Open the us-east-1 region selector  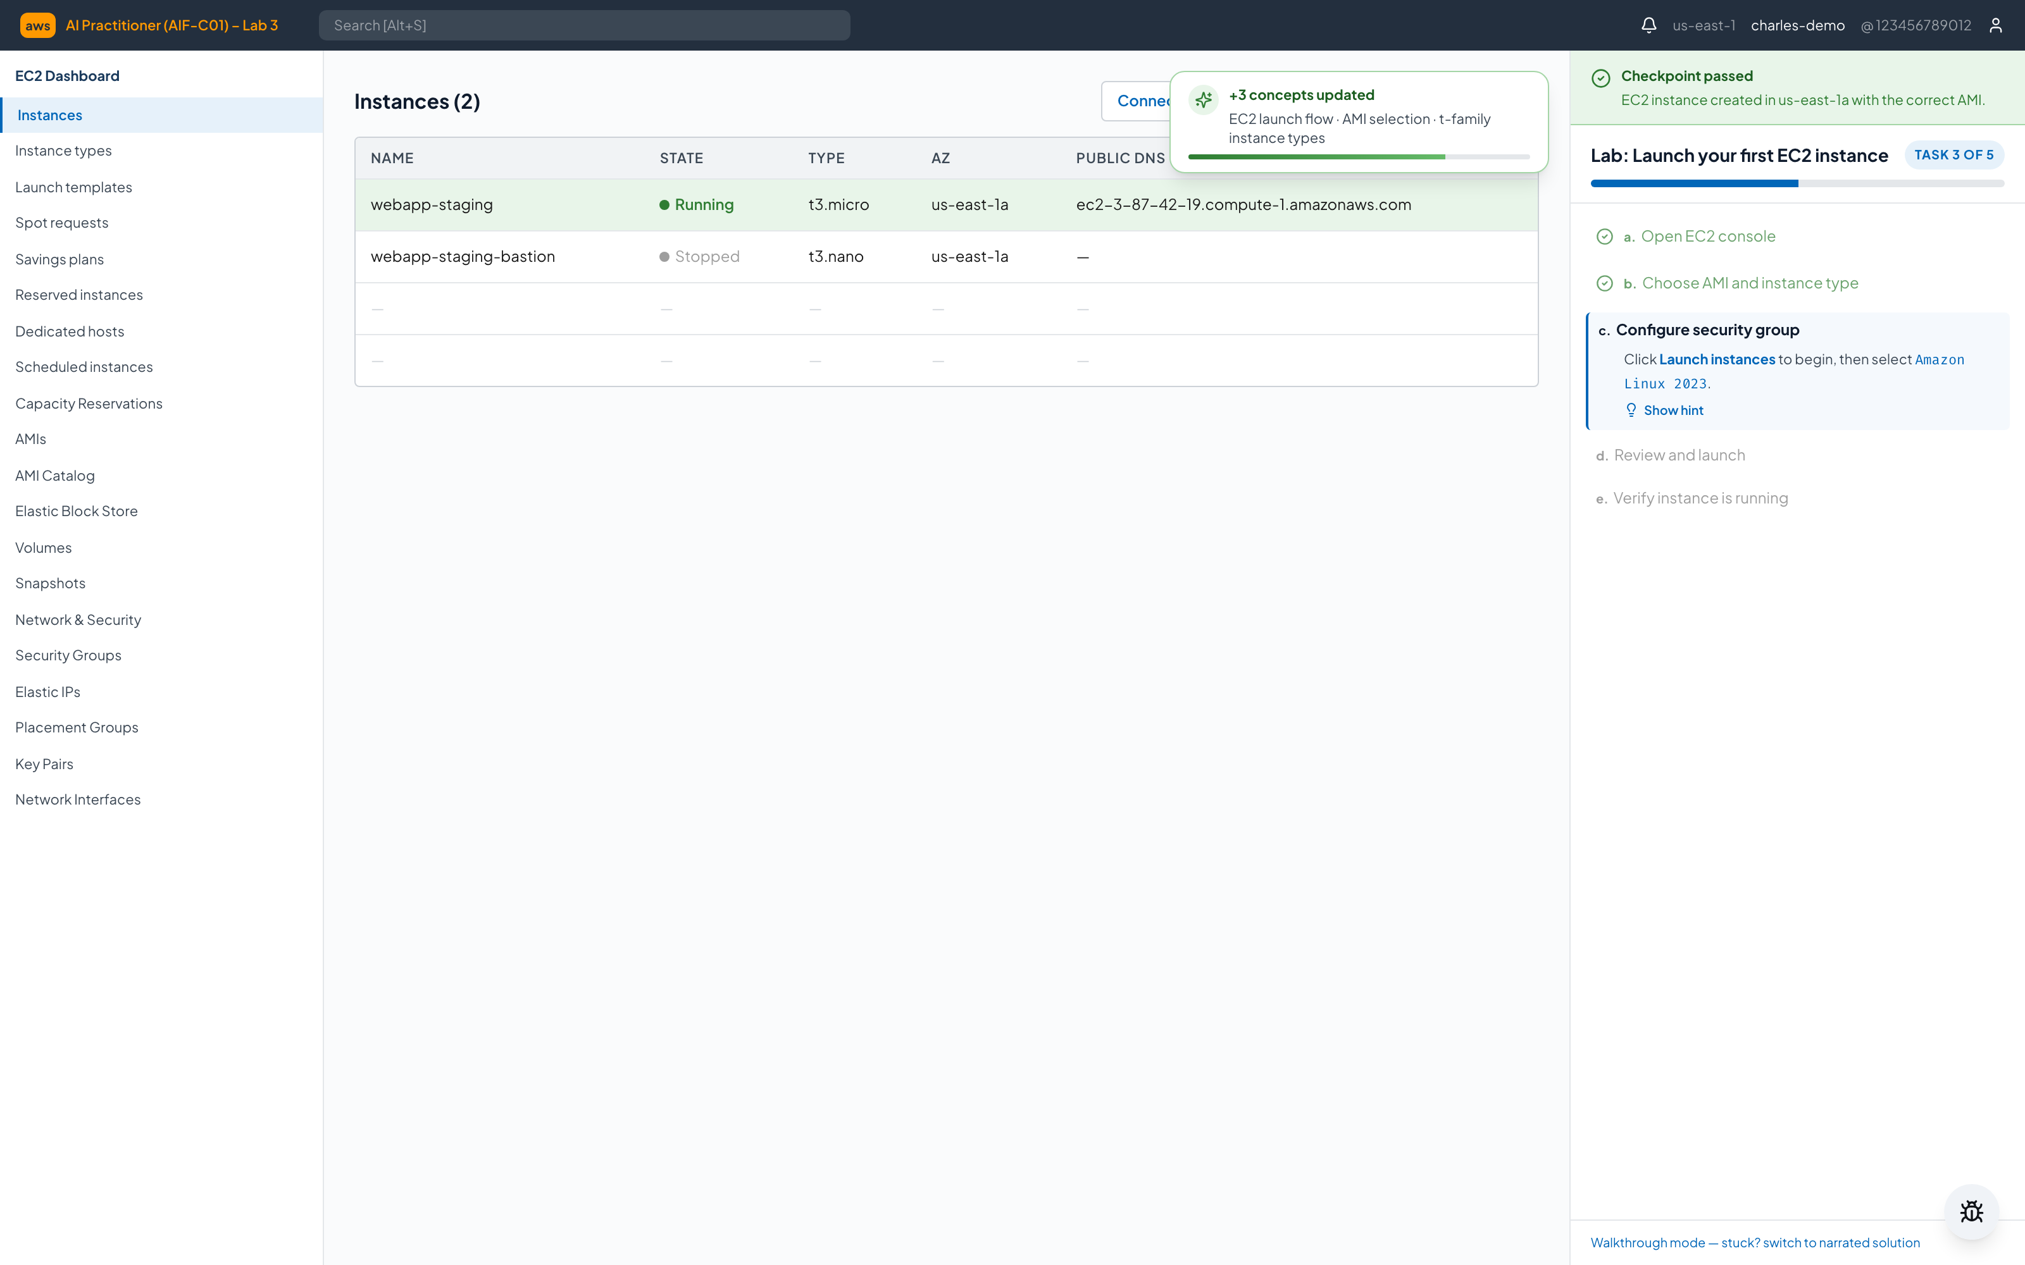(x=1704, y=25)
